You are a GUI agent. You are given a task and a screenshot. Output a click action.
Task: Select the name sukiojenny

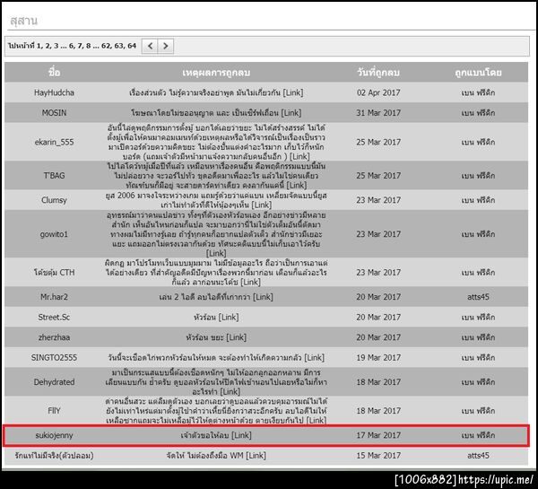click(54, 435)
